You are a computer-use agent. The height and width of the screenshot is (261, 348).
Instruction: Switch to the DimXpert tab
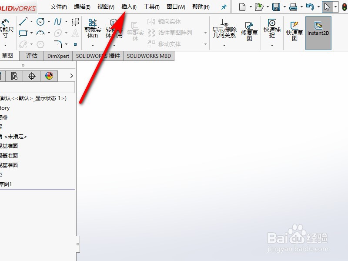(58, 56)
